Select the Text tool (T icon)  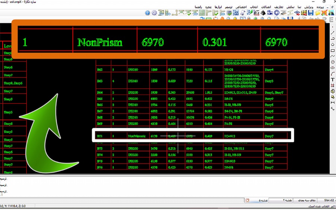click(333, 80)
